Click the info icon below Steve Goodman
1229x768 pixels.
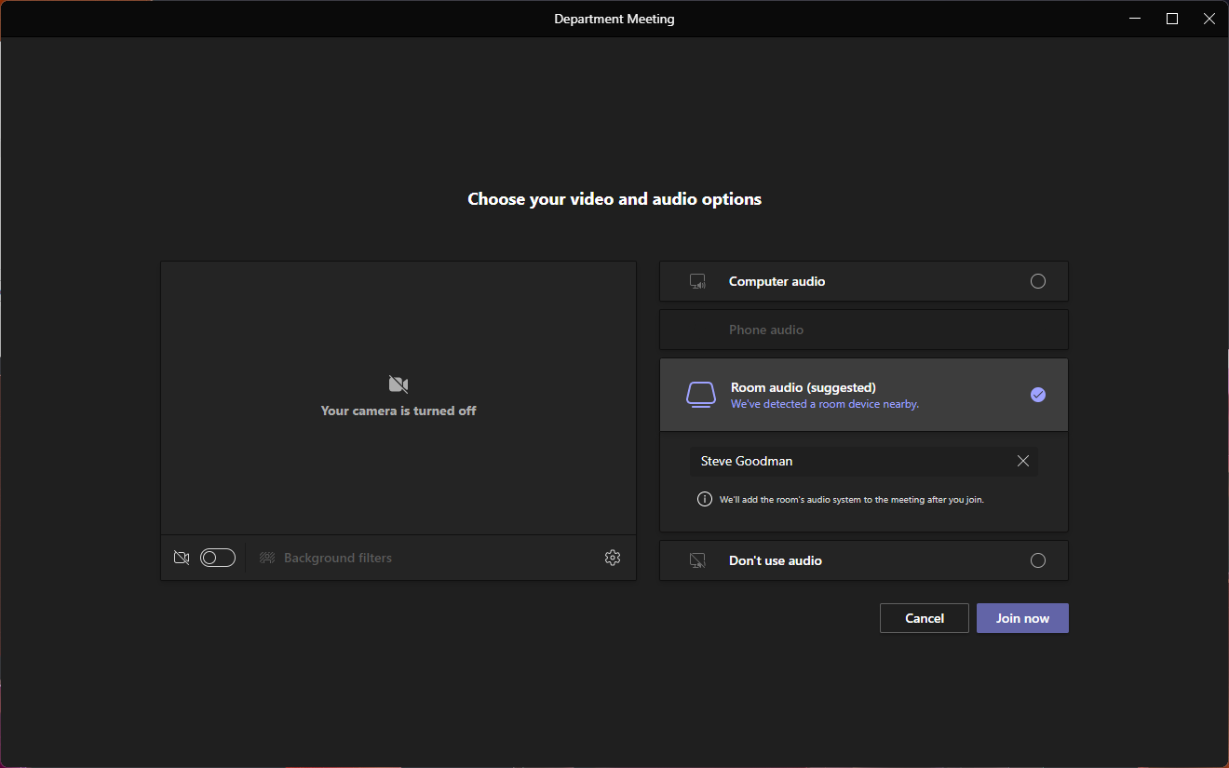coord(705,498)
